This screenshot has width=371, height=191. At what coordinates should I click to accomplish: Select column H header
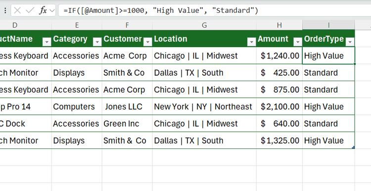[x=279, y=25]
